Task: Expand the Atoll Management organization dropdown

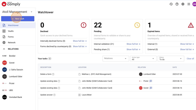Action: click(32, 12)
